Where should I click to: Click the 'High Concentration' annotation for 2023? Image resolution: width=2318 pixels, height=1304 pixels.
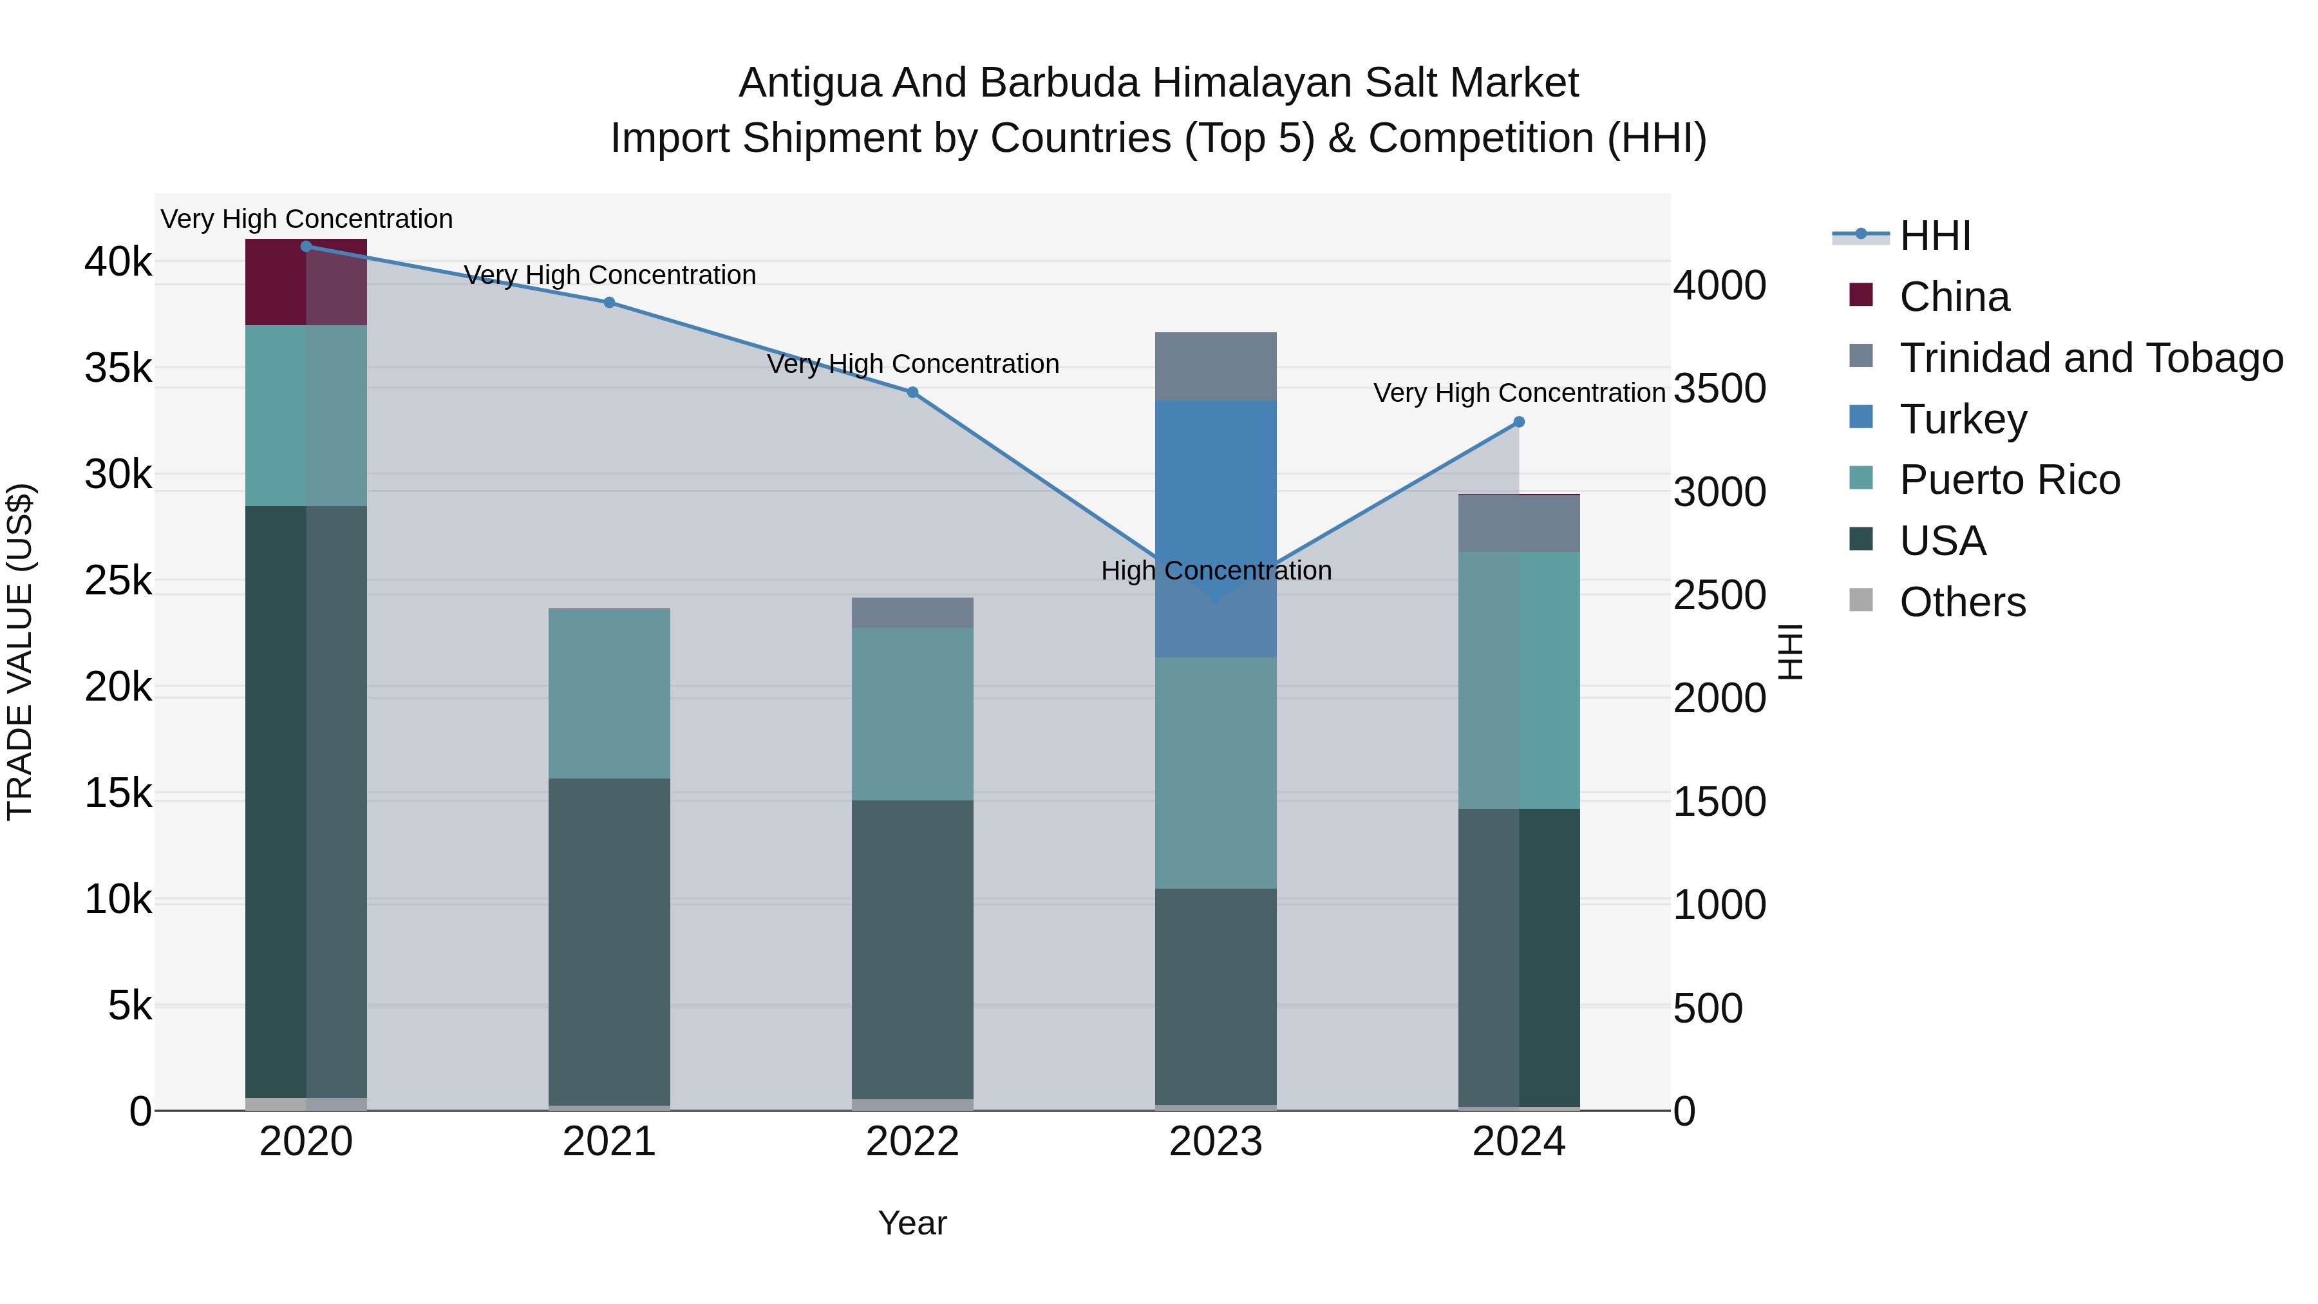tap(1216, 571)
